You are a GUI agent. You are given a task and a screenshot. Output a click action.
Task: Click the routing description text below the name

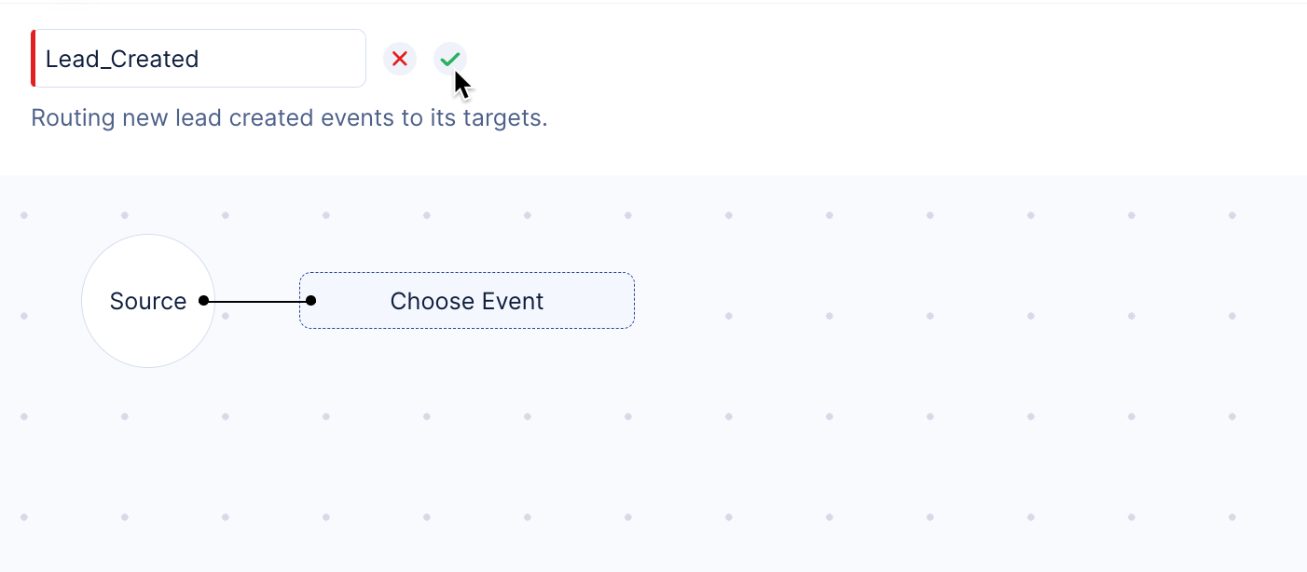click(289, 118)
